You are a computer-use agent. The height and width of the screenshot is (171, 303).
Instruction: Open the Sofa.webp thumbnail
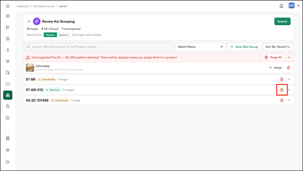pyautogui.click(x=30, y=68)
